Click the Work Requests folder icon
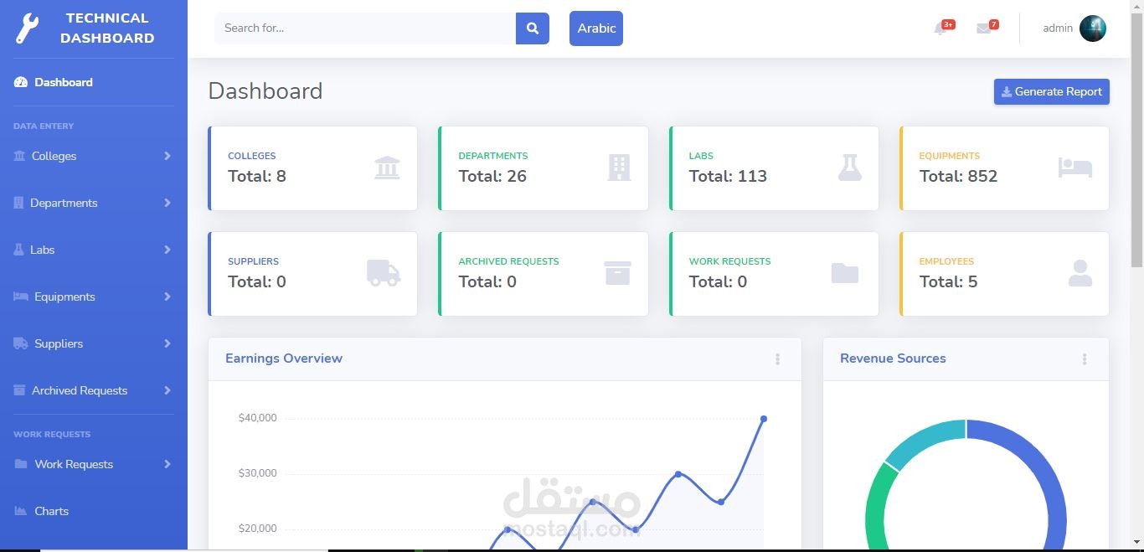This screenshot has height=552, width=1144. (x=845, y=273)
